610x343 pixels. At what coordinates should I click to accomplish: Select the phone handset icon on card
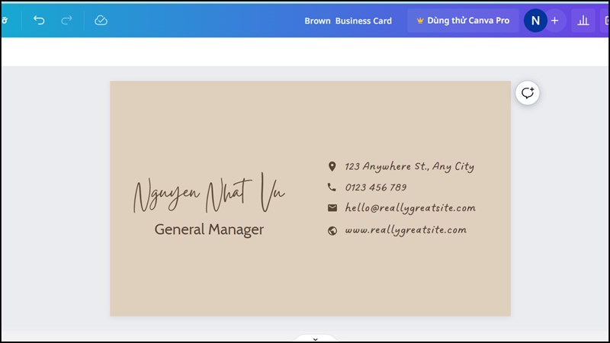[332, 188]
